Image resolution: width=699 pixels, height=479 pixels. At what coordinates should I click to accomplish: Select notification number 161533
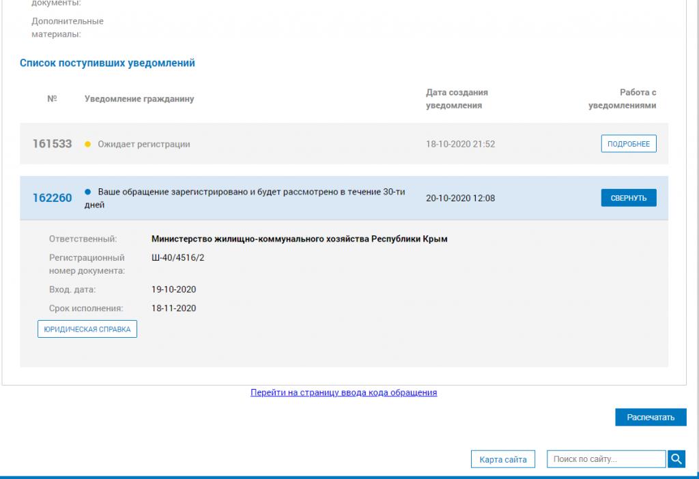pyautogui.click(x=52, y=144)
